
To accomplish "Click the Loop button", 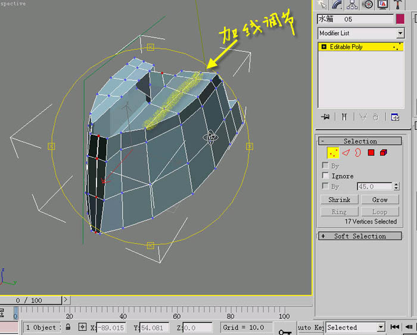I will point(380,212).
